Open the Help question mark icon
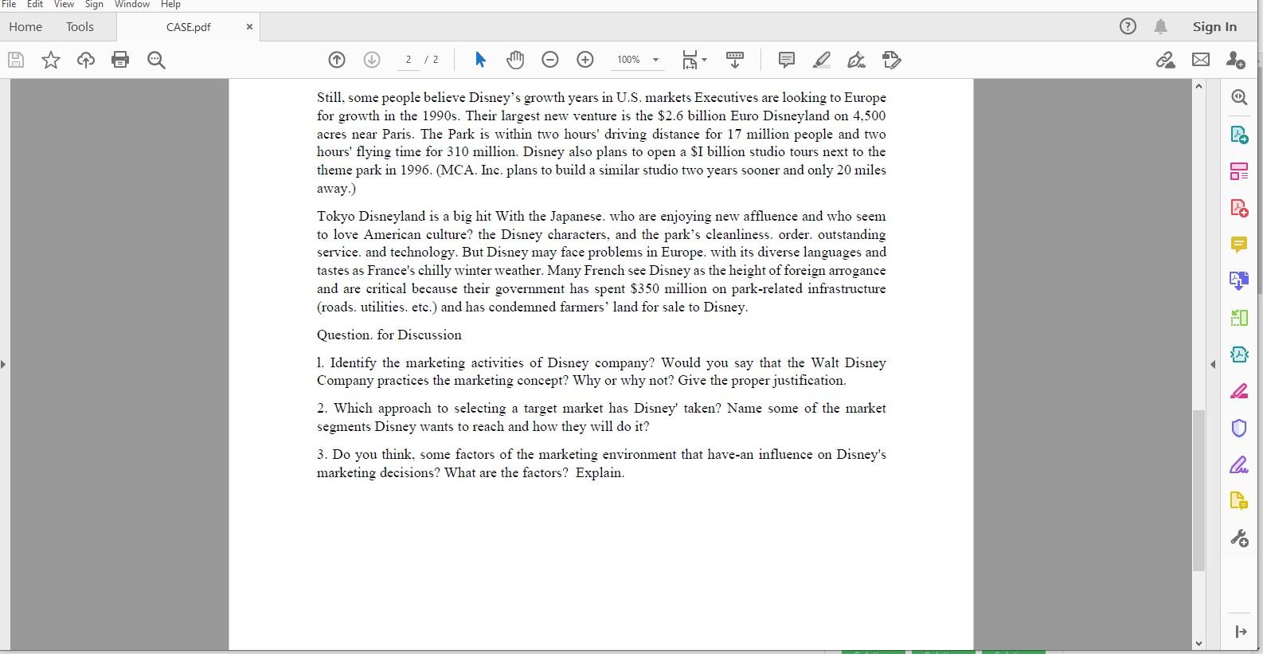This screenshot has width=1263, height=654. 1128,26
